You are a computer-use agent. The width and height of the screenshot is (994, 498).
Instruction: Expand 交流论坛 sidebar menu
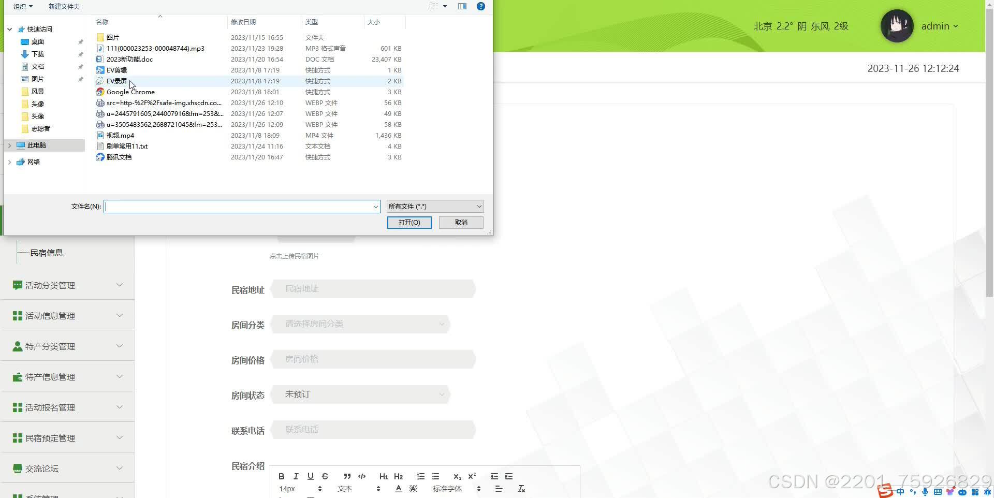[67, 468]
